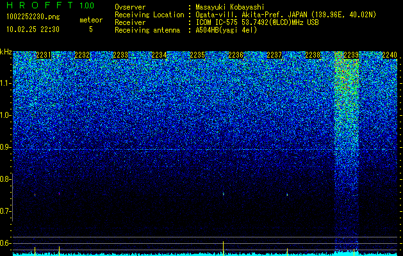
Task: Click the Receiving antenna label
Action: click(147, 30)
